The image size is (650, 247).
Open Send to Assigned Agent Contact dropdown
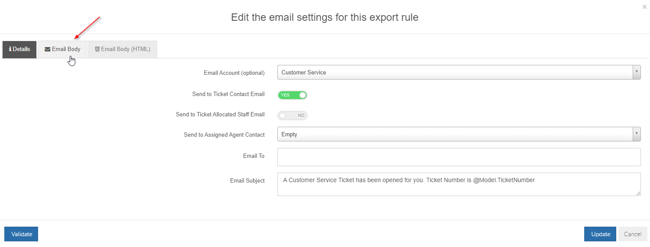click(459, 134)
